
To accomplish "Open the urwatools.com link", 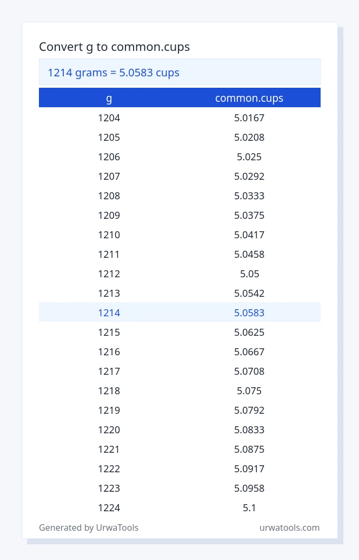I will pyautogui.click(x=289, y=528).
